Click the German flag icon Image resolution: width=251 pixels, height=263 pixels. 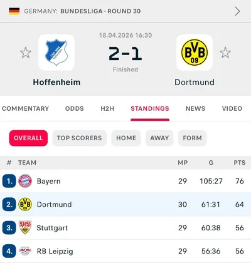click(x=14, y=11)
